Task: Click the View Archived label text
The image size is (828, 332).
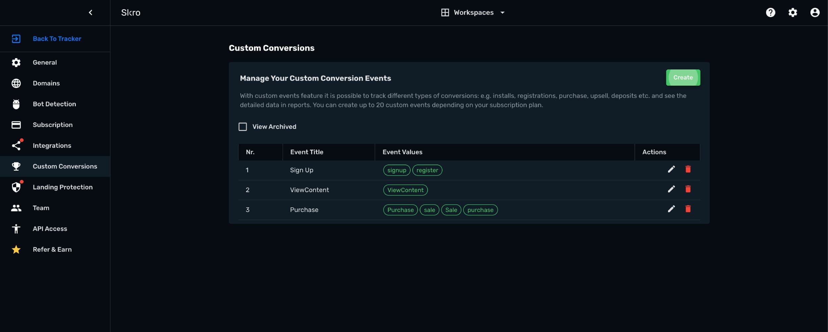Action: (274, 127)
